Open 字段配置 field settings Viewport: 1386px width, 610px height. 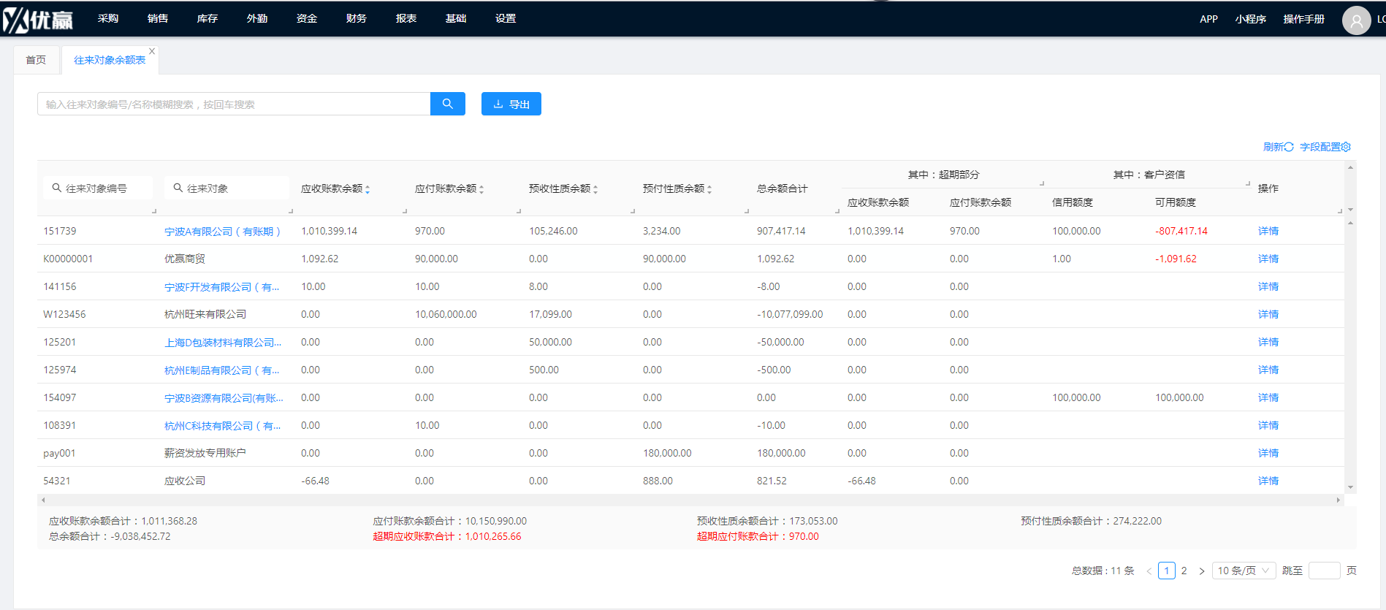click(x=1325, y=147)
